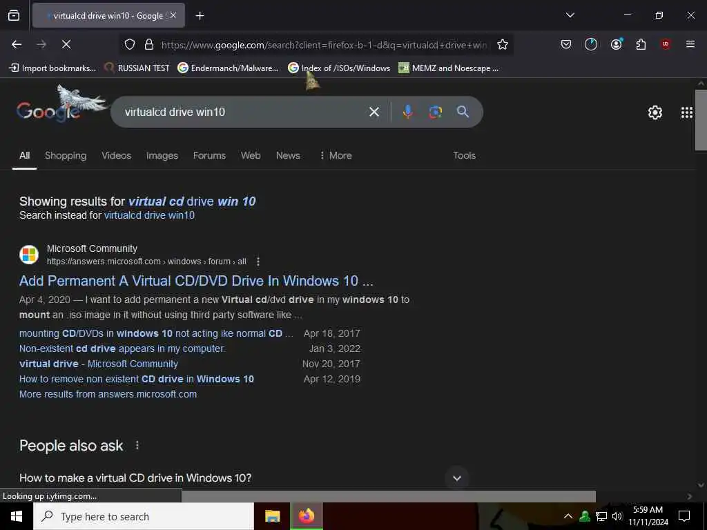Open Non-existent cd drive appears sublink
707x530 pixels.
122,349
